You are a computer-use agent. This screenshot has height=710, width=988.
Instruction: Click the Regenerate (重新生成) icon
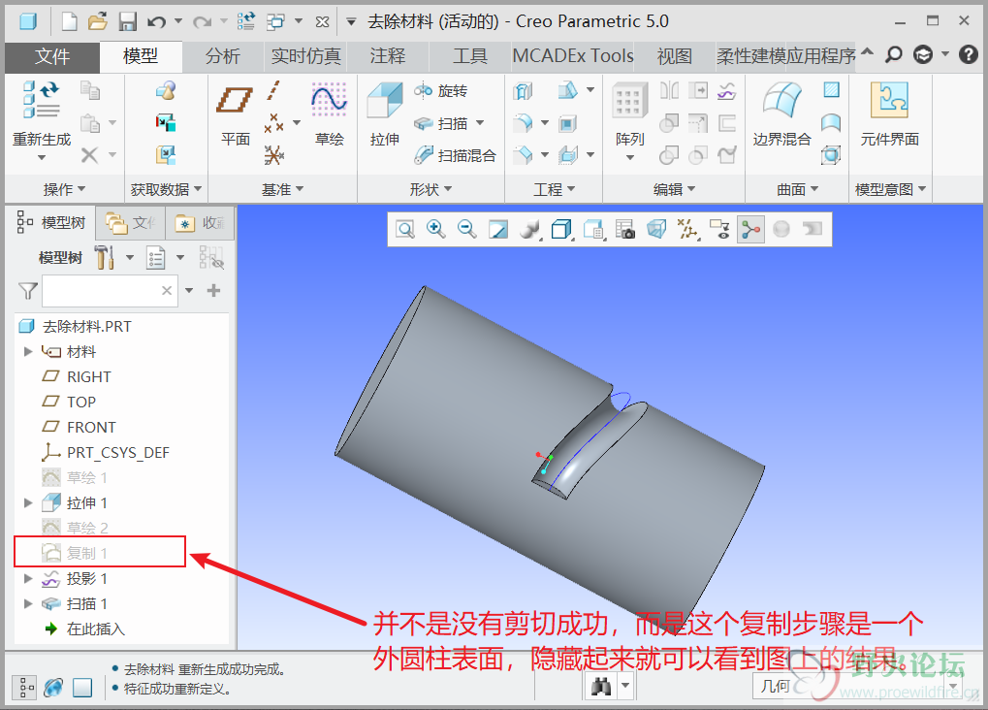(x=41, y=101)
